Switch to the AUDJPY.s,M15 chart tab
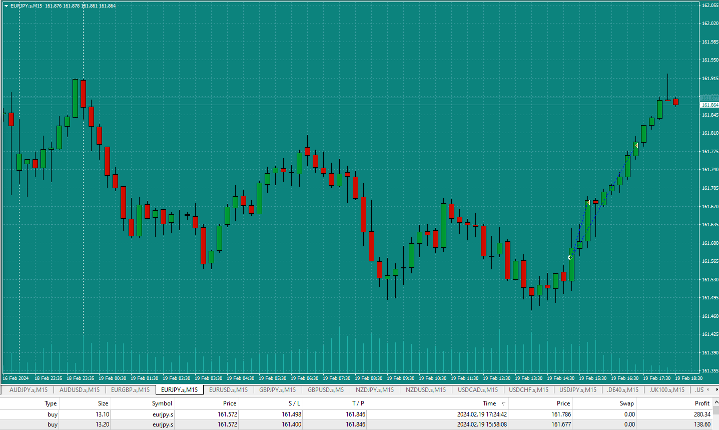 point(29,390)
